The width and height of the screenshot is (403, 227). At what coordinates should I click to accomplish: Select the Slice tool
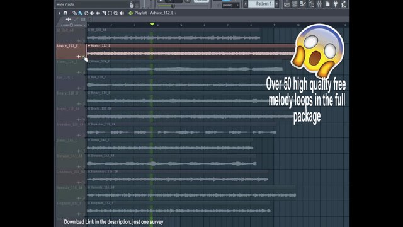pyautogui.click(x=104, y=13)
